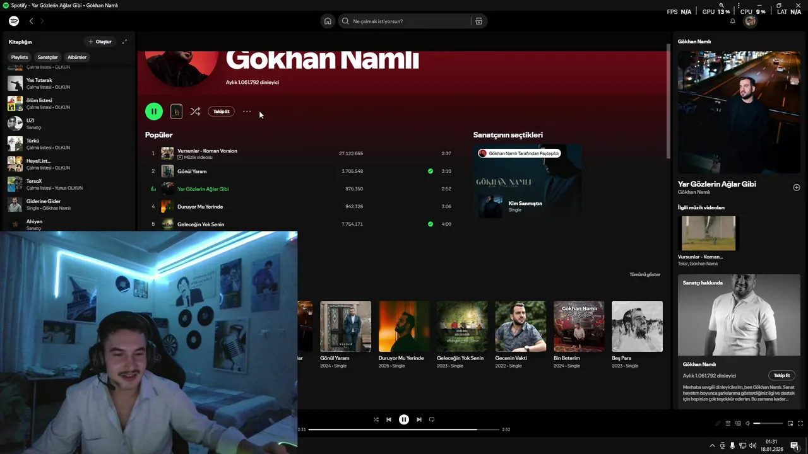The height and width of the screenshot is (454, 808).
Task: Pause with the white bottom player button
Action: click(x=404, y=419)
